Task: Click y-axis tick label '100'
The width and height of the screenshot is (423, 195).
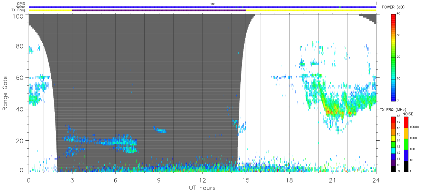Action: click(x=18, y=16)
